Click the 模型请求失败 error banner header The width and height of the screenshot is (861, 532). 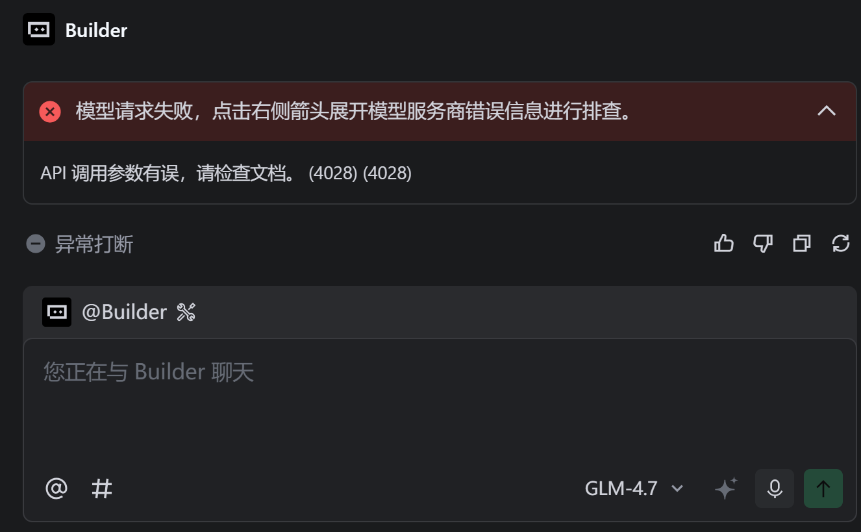click(440, 111)
